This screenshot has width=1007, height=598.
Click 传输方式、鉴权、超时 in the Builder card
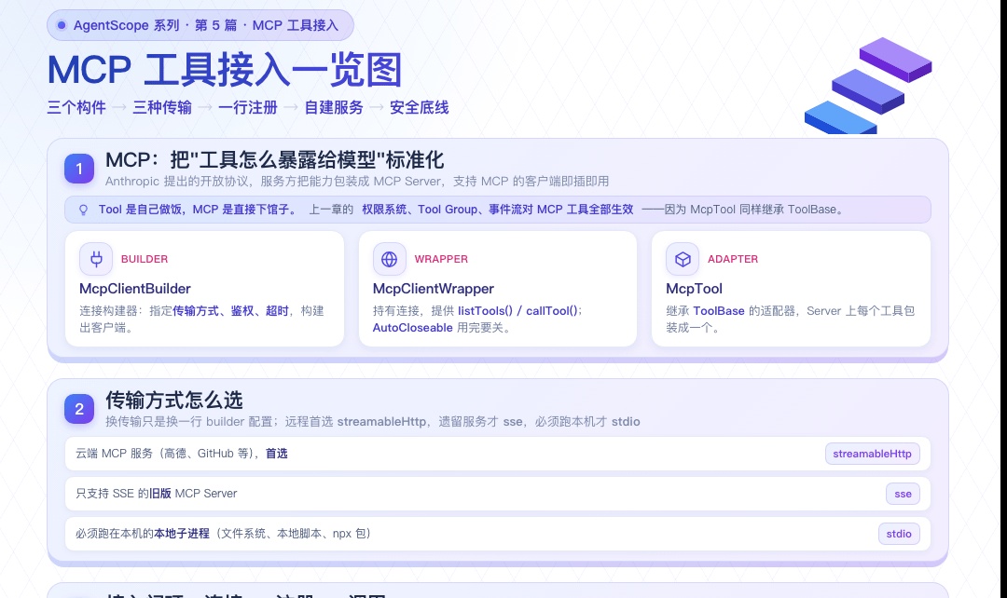[230, 311]
